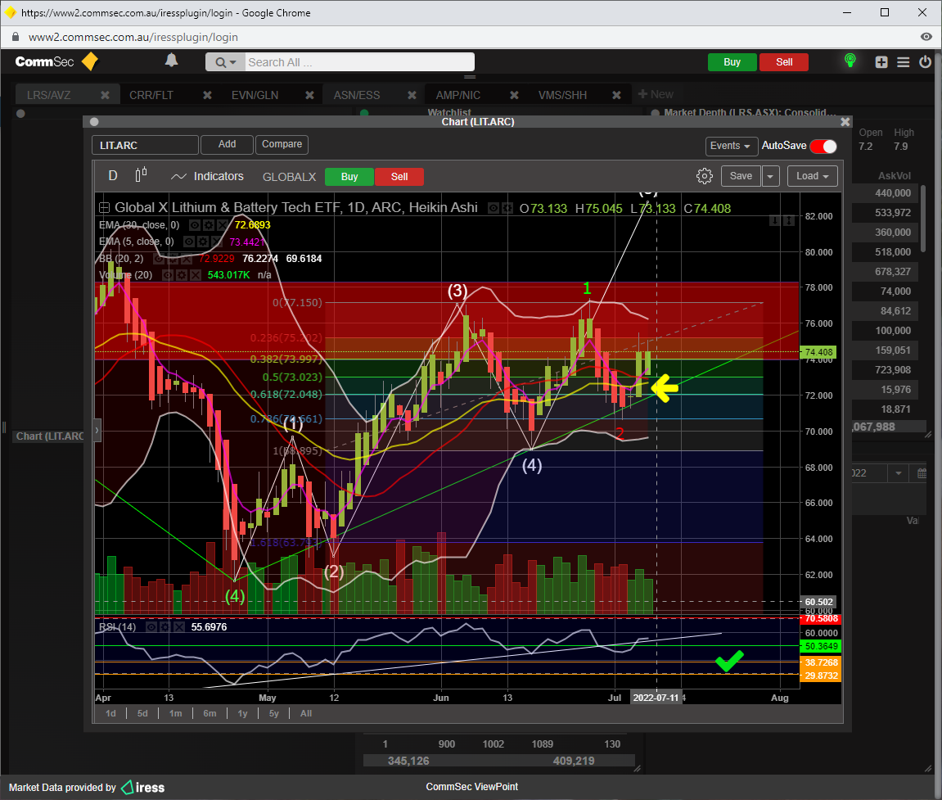Image resolution: width=942 pixels, height=800 pixels.
Task: Open the Save options arrow dropdown
Action: (770, 176)
